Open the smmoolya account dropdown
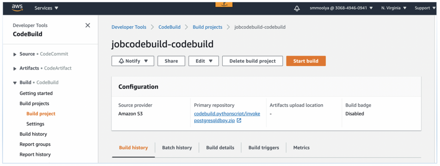The width and height of the screenshot is (440, 166). point(341,8)
